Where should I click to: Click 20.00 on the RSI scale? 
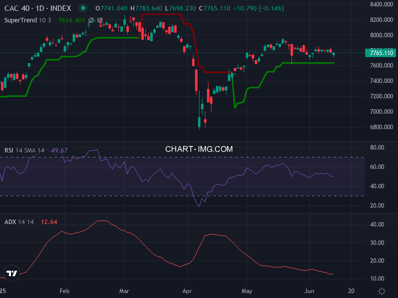click(377, 206)
